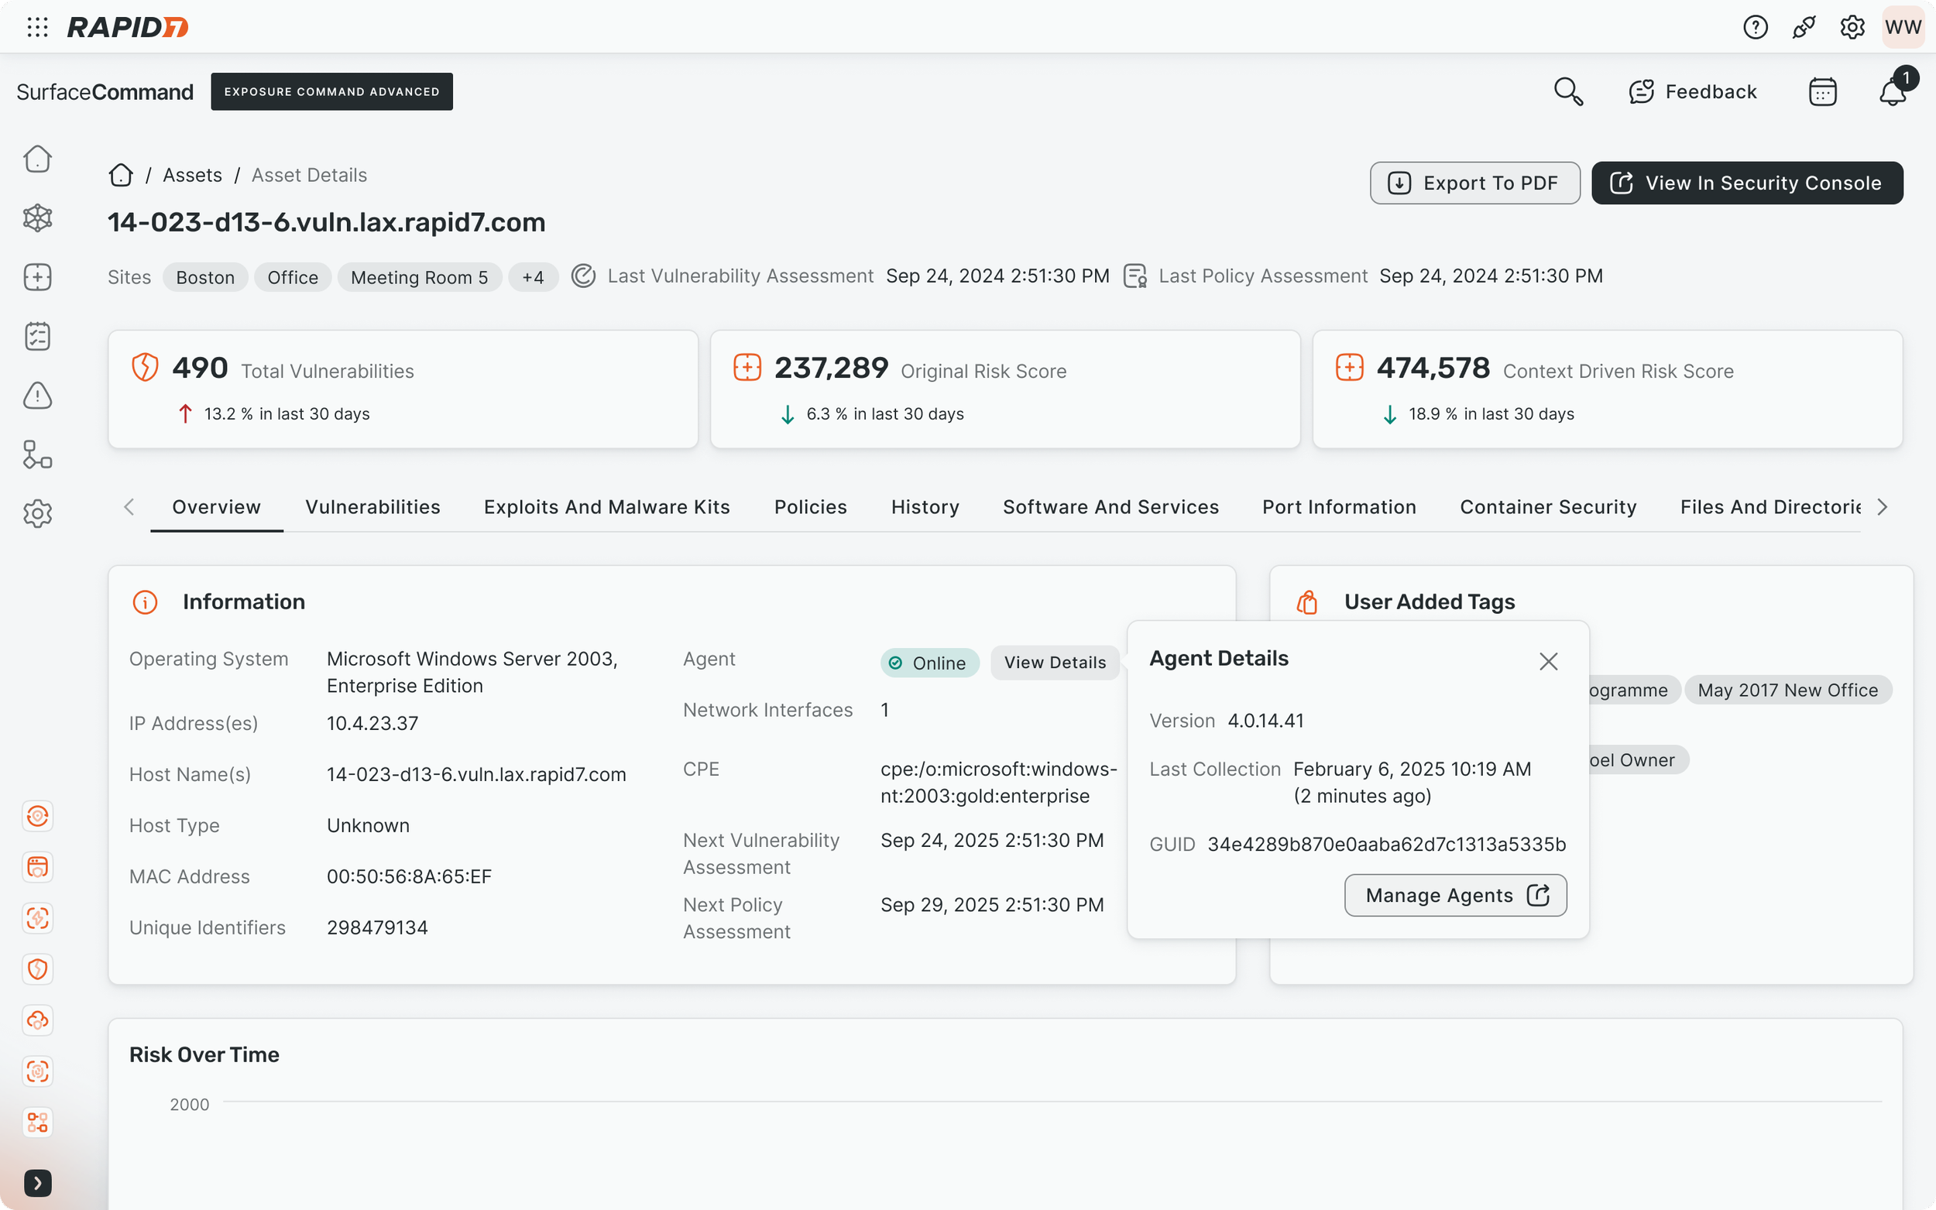The image size is (1936, 1210).
Task: Expand the left sidebar chevron button
Action: pos(38,1183)
